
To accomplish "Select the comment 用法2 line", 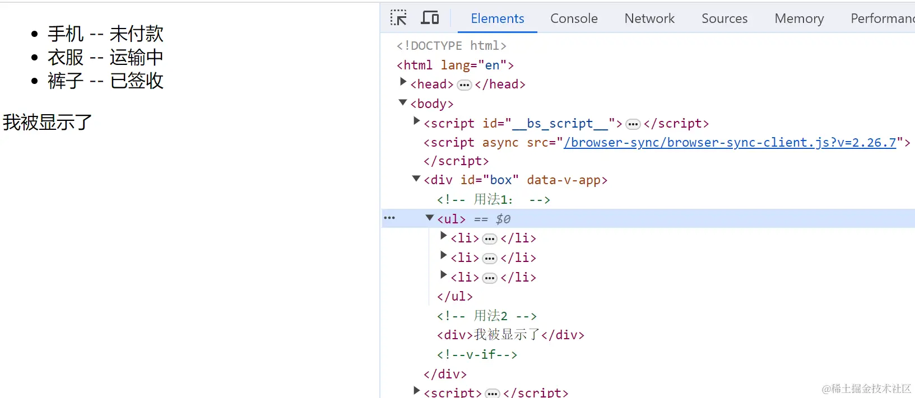I will pyautogui.click(x=487, y=316).
